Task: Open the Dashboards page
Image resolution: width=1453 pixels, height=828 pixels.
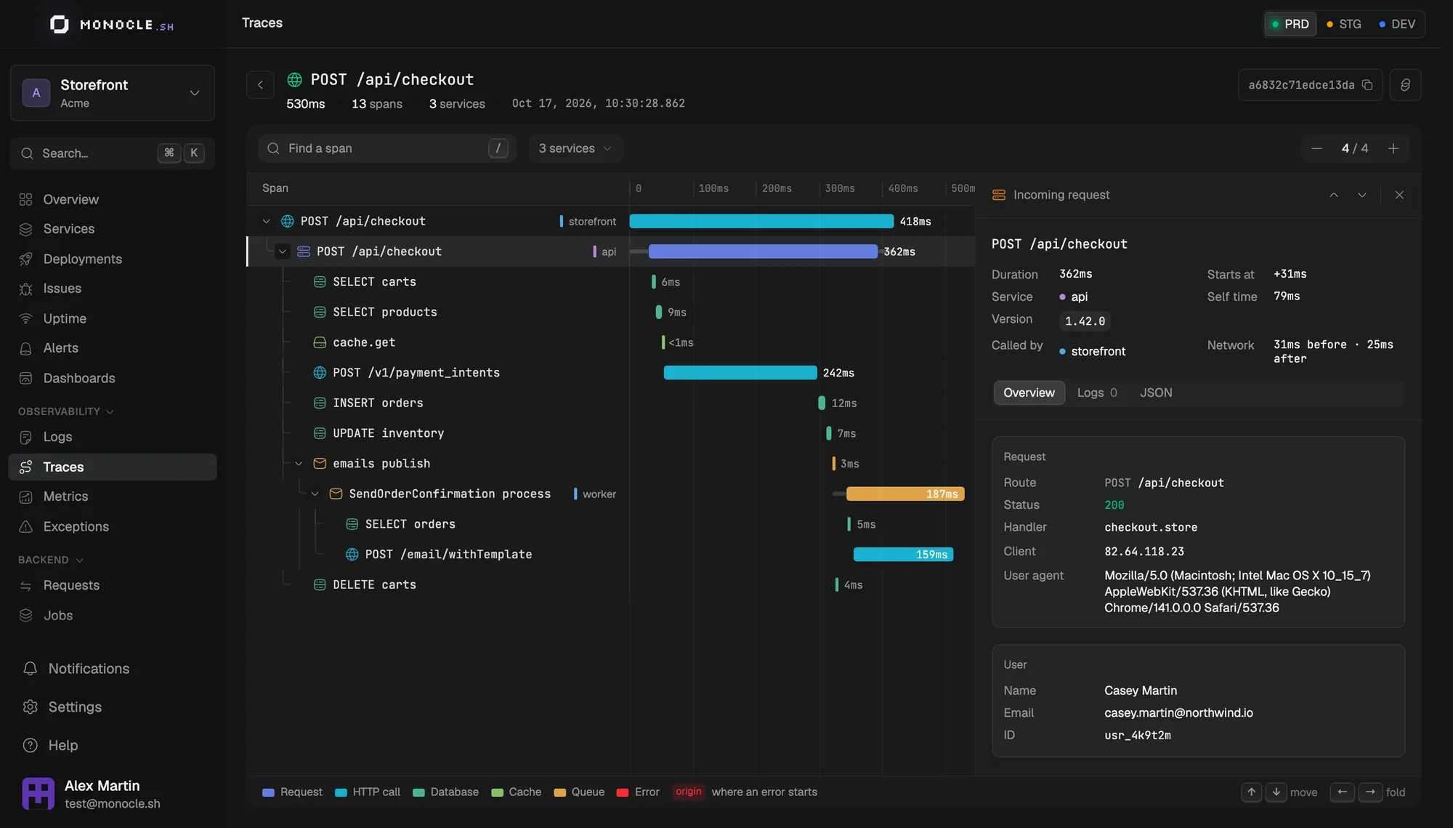Action: click(113, 378)
